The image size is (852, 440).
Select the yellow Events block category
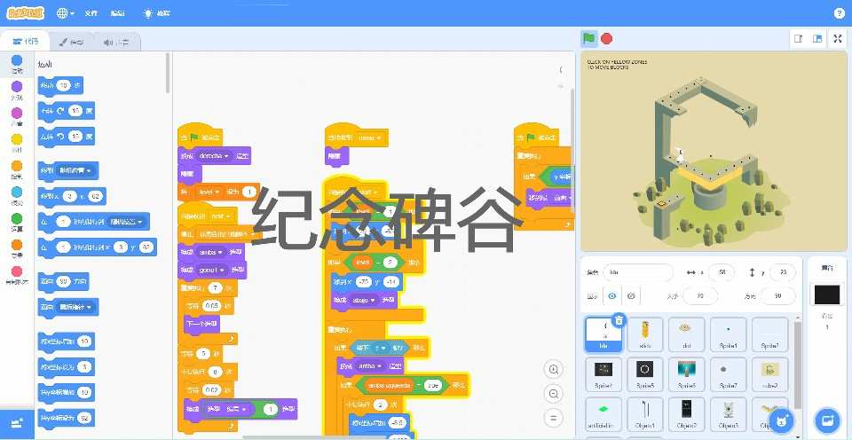[x=17, y=143]
